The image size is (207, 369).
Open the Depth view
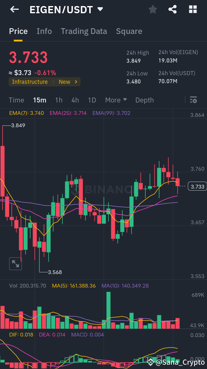pos(144,100)
